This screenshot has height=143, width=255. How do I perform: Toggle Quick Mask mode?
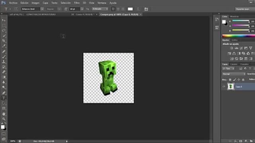(x=4, y=134)
